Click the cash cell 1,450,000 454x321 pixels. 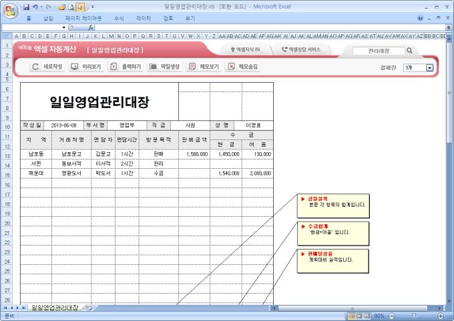point(226,154)
